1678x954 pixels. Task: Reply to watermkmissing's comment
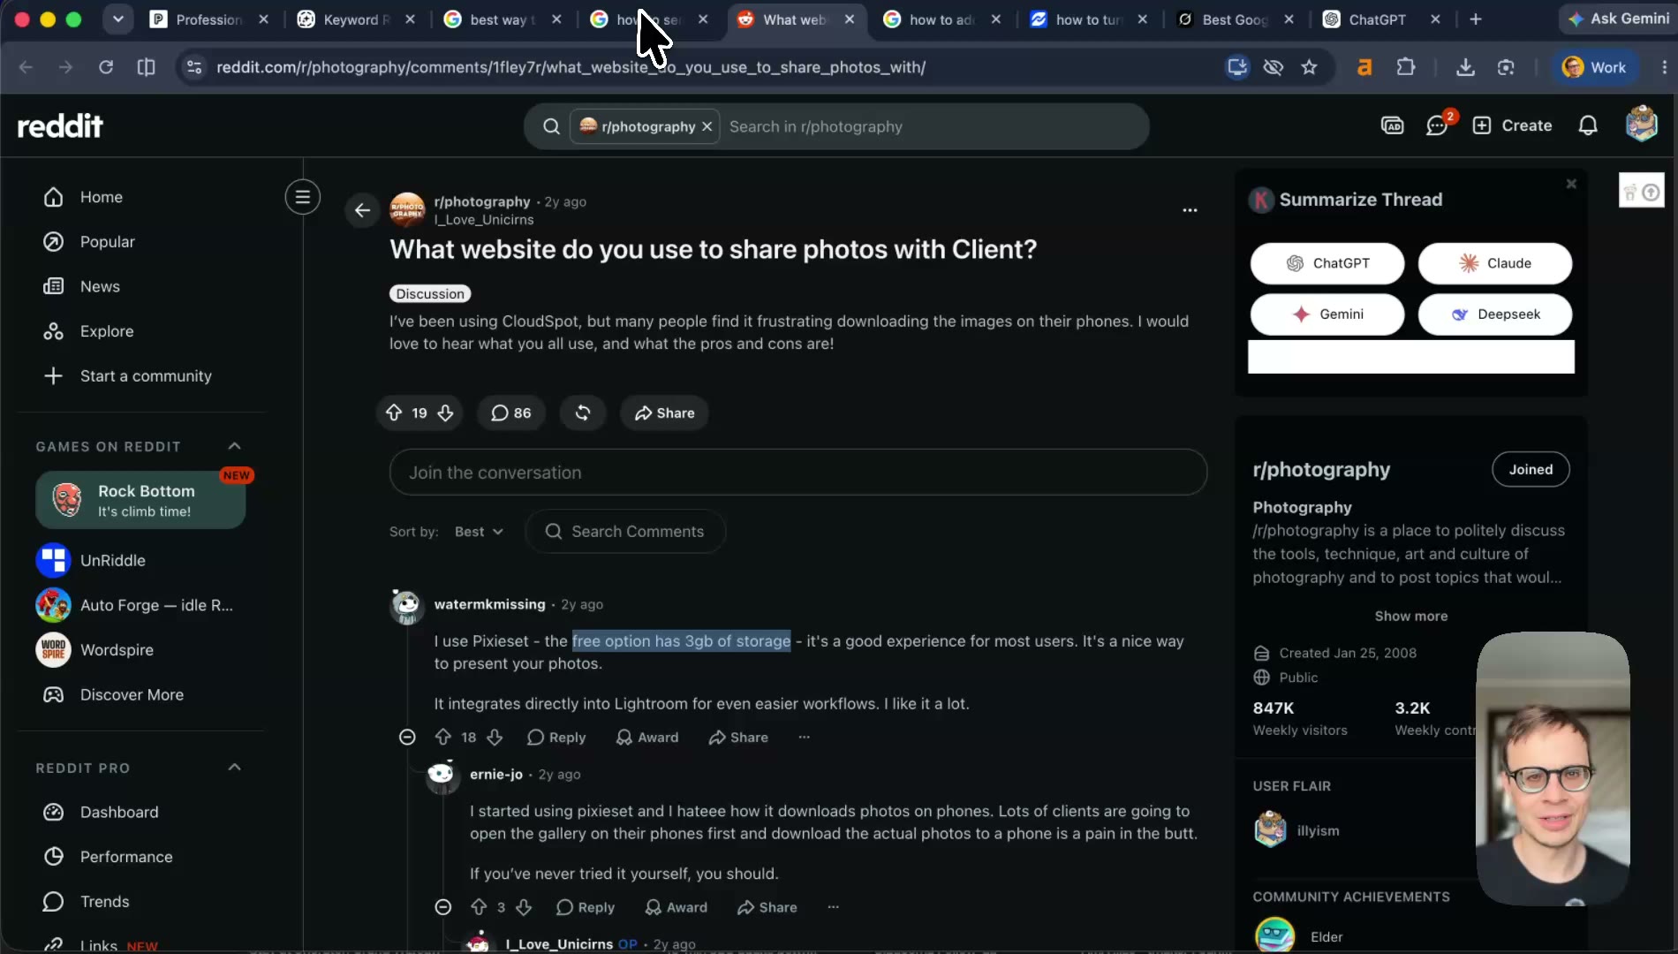coord(556,737)
